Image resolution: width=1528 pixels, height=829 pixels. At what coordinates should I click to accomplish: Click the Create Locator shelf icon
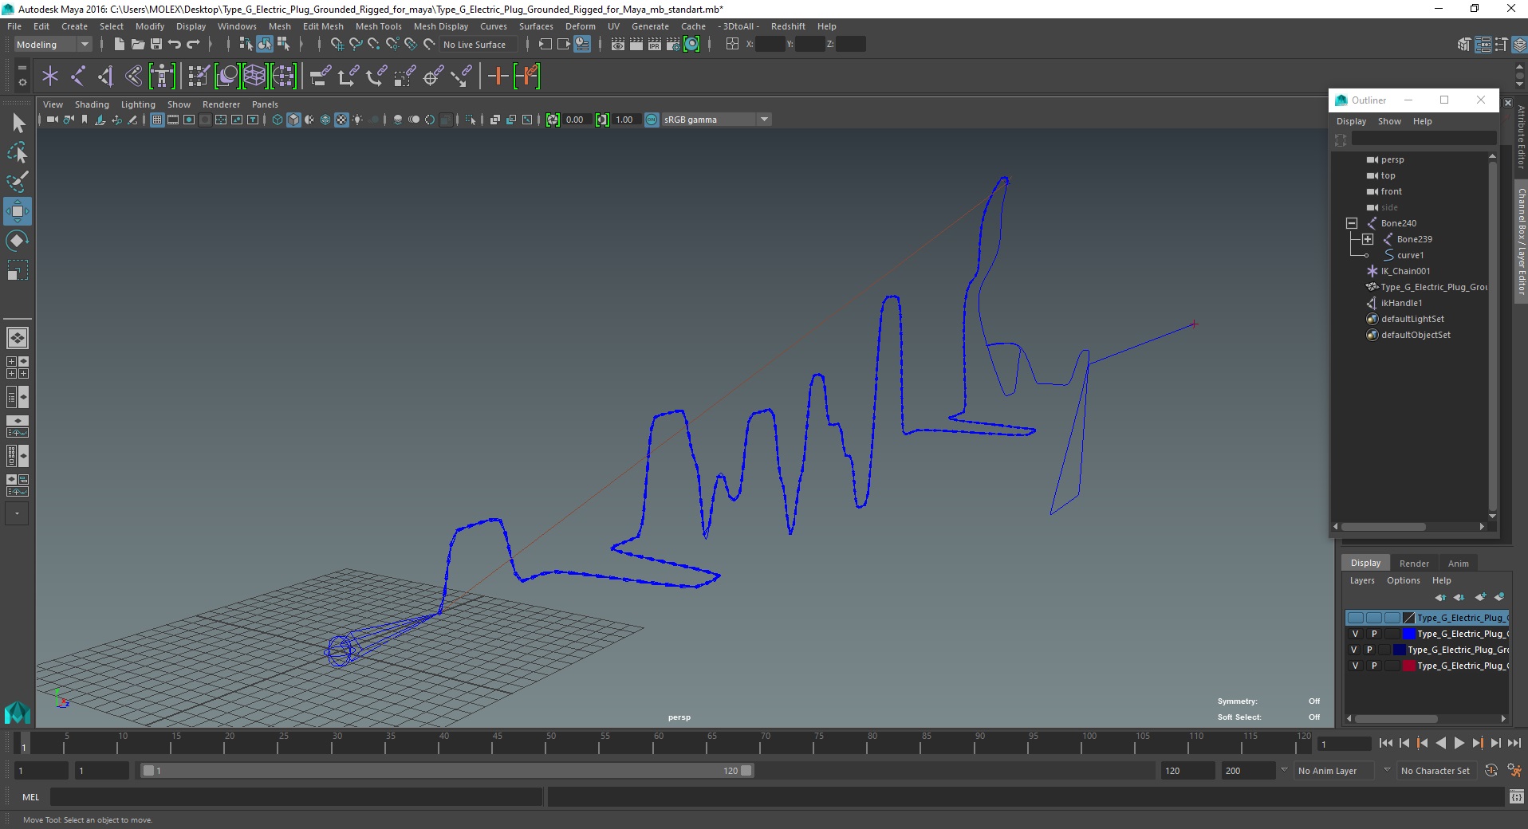pos(49,77)
